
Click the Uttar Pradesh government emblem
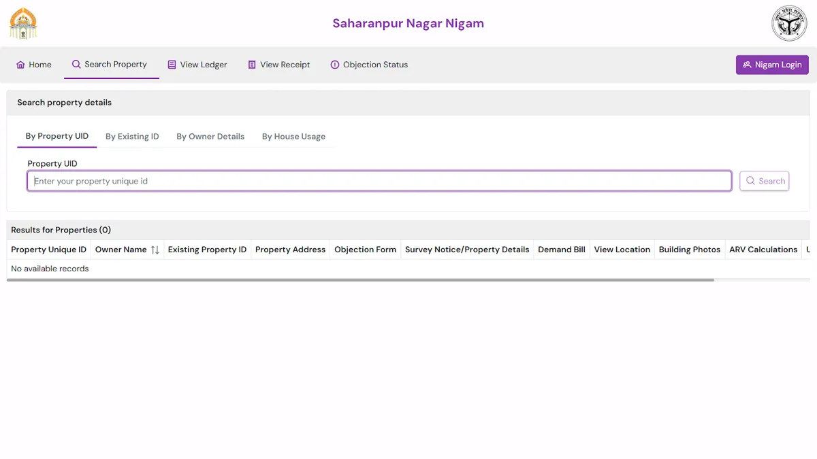(x=788, y=23)
